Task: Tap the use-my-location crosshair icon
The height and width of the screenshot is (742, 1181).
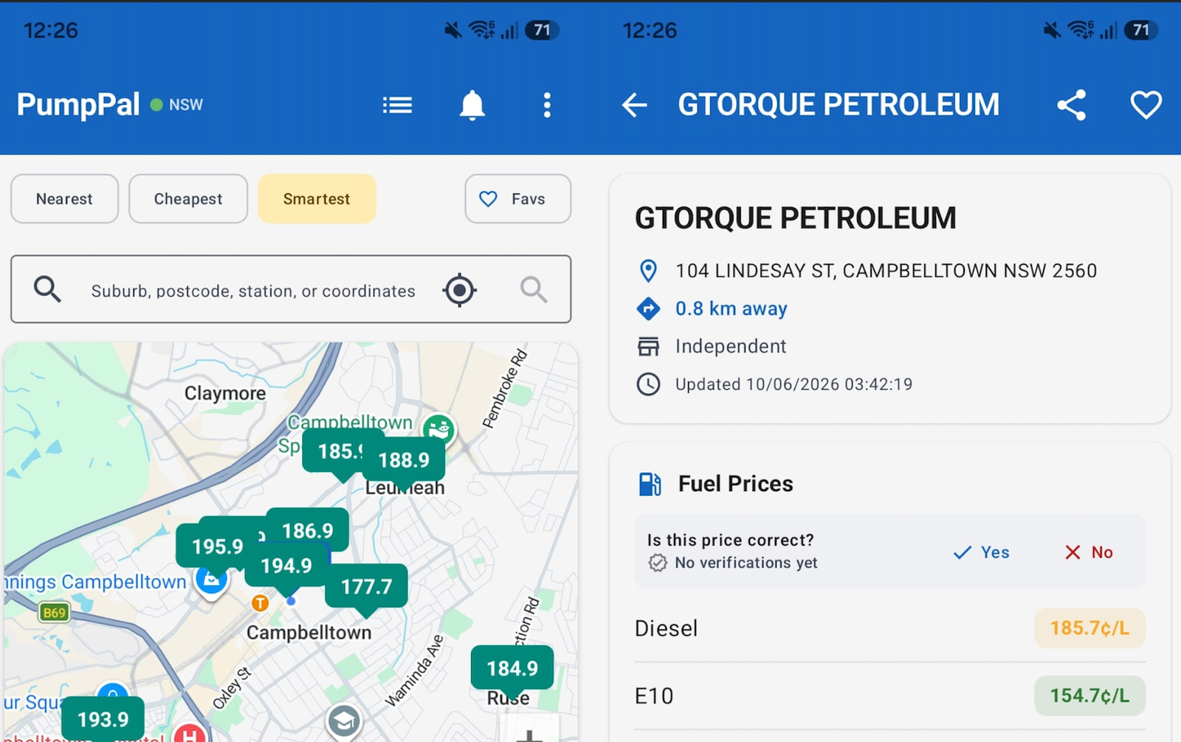Action: (459, 290)
